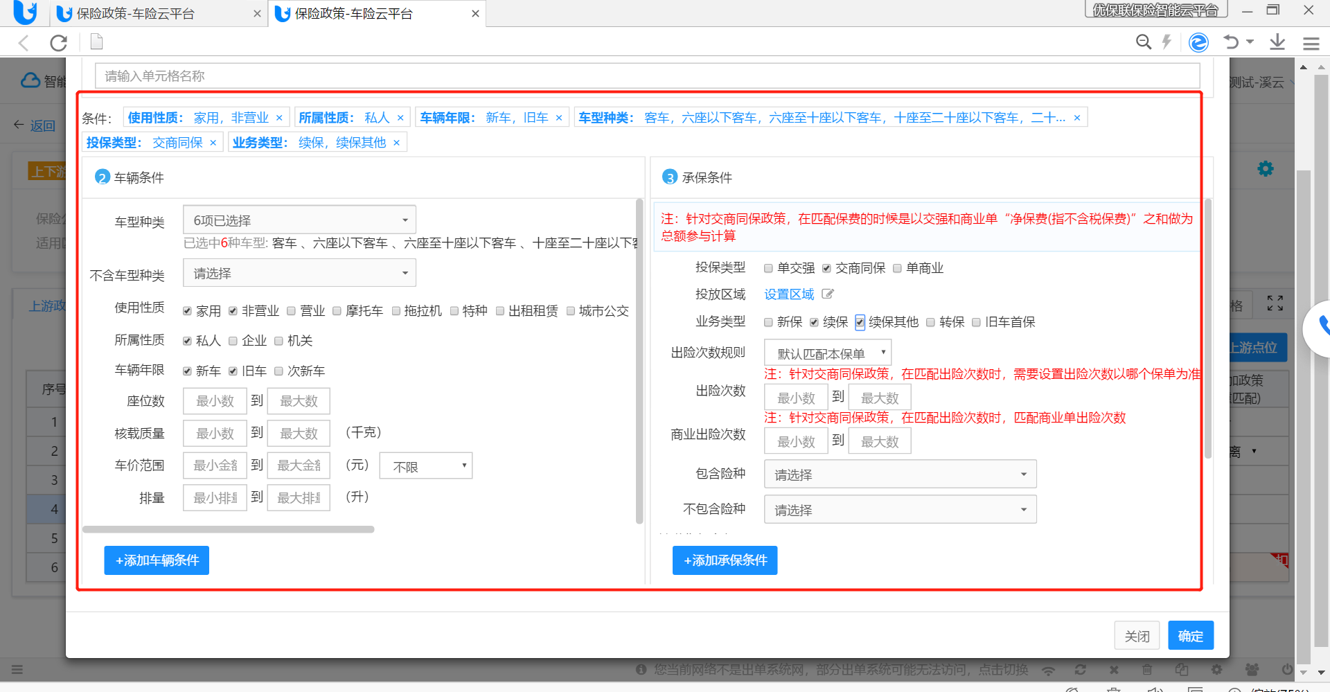Click the 座位数 最小数 input
Image resolution: width=1330 pixels, height=692 pixels.
[215, 401]
